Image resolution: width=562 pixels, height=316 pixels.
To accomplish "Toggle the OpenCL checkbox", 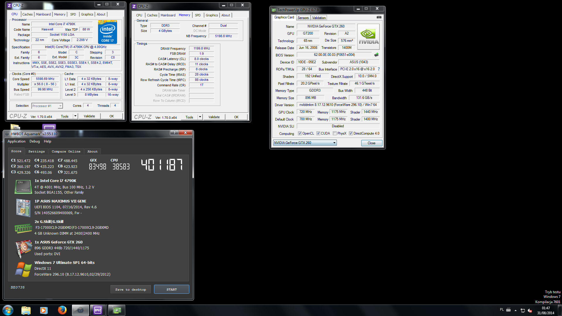I will (x=300, y=133).
